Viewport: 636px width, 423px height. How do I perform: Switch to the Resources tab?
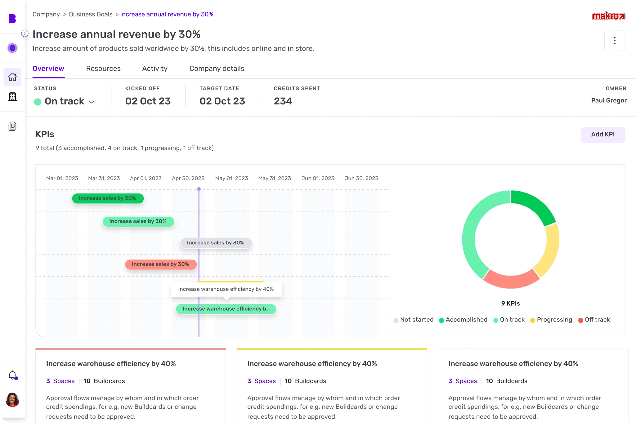click(x=103, y=68)
